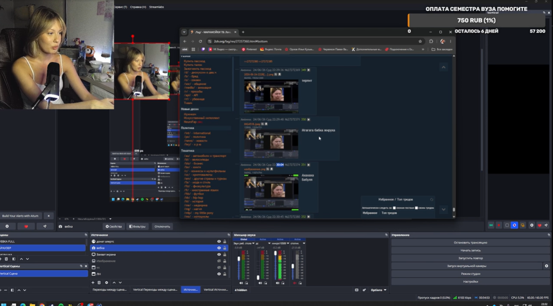The width and height of the screenshot is (553, 306).
Task: Open scene filters icon under Scenes list
Action: click(x=14, y=259)
